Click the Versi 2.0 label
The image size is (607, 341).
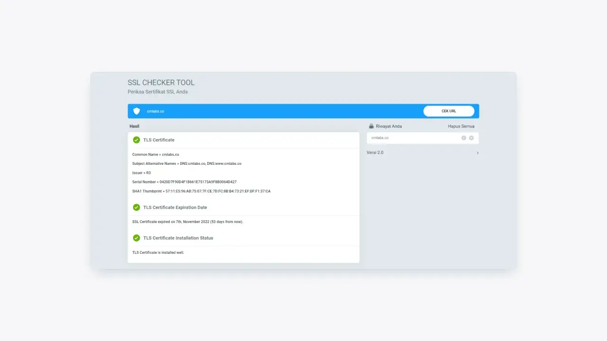(375, 153)
